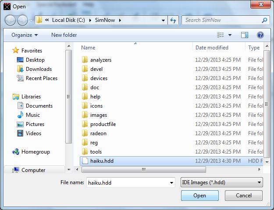Expand arrow after SimNow breadcrumb

120,20
